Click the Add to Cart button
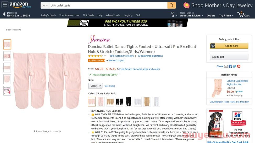Image resolution: width=255 pixels, height=143 pixels. pos(229,46)
